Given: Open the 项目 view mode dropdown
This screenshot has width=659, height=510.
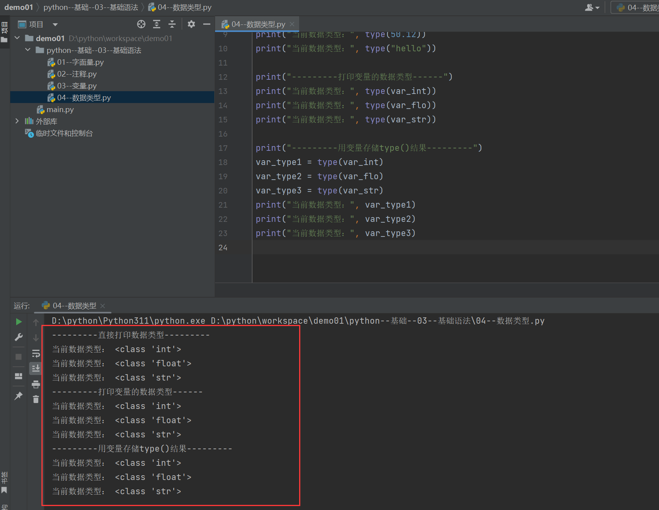Looking at the screenshot, I should tap(55, 24).
